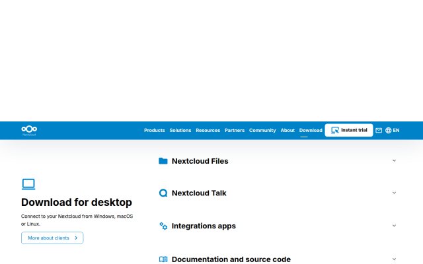423x264 pixels.
Task: Open the EN language selector
Action: pos(392,131)
